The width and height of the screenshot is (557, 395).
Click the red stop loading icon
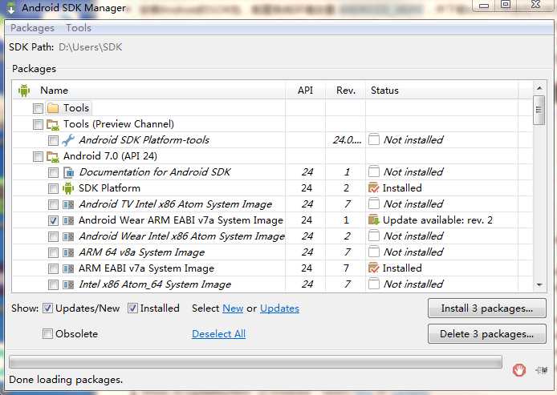pyautogui.click(x=519, y=369)
